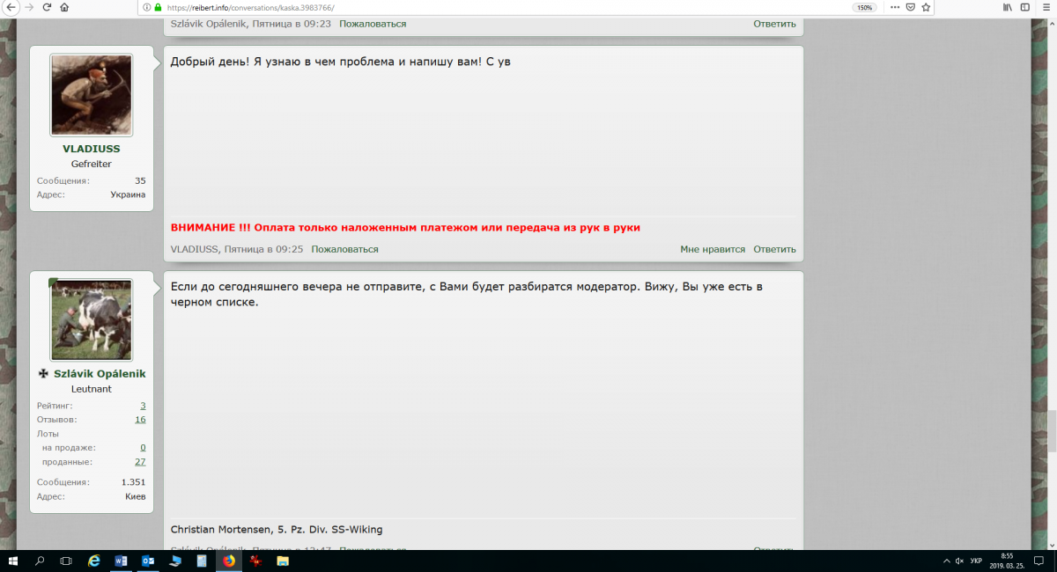Toggle the sidebar view icon
The height and width of the screenshot is (572, 1057).
click(x=1025, y=7)
